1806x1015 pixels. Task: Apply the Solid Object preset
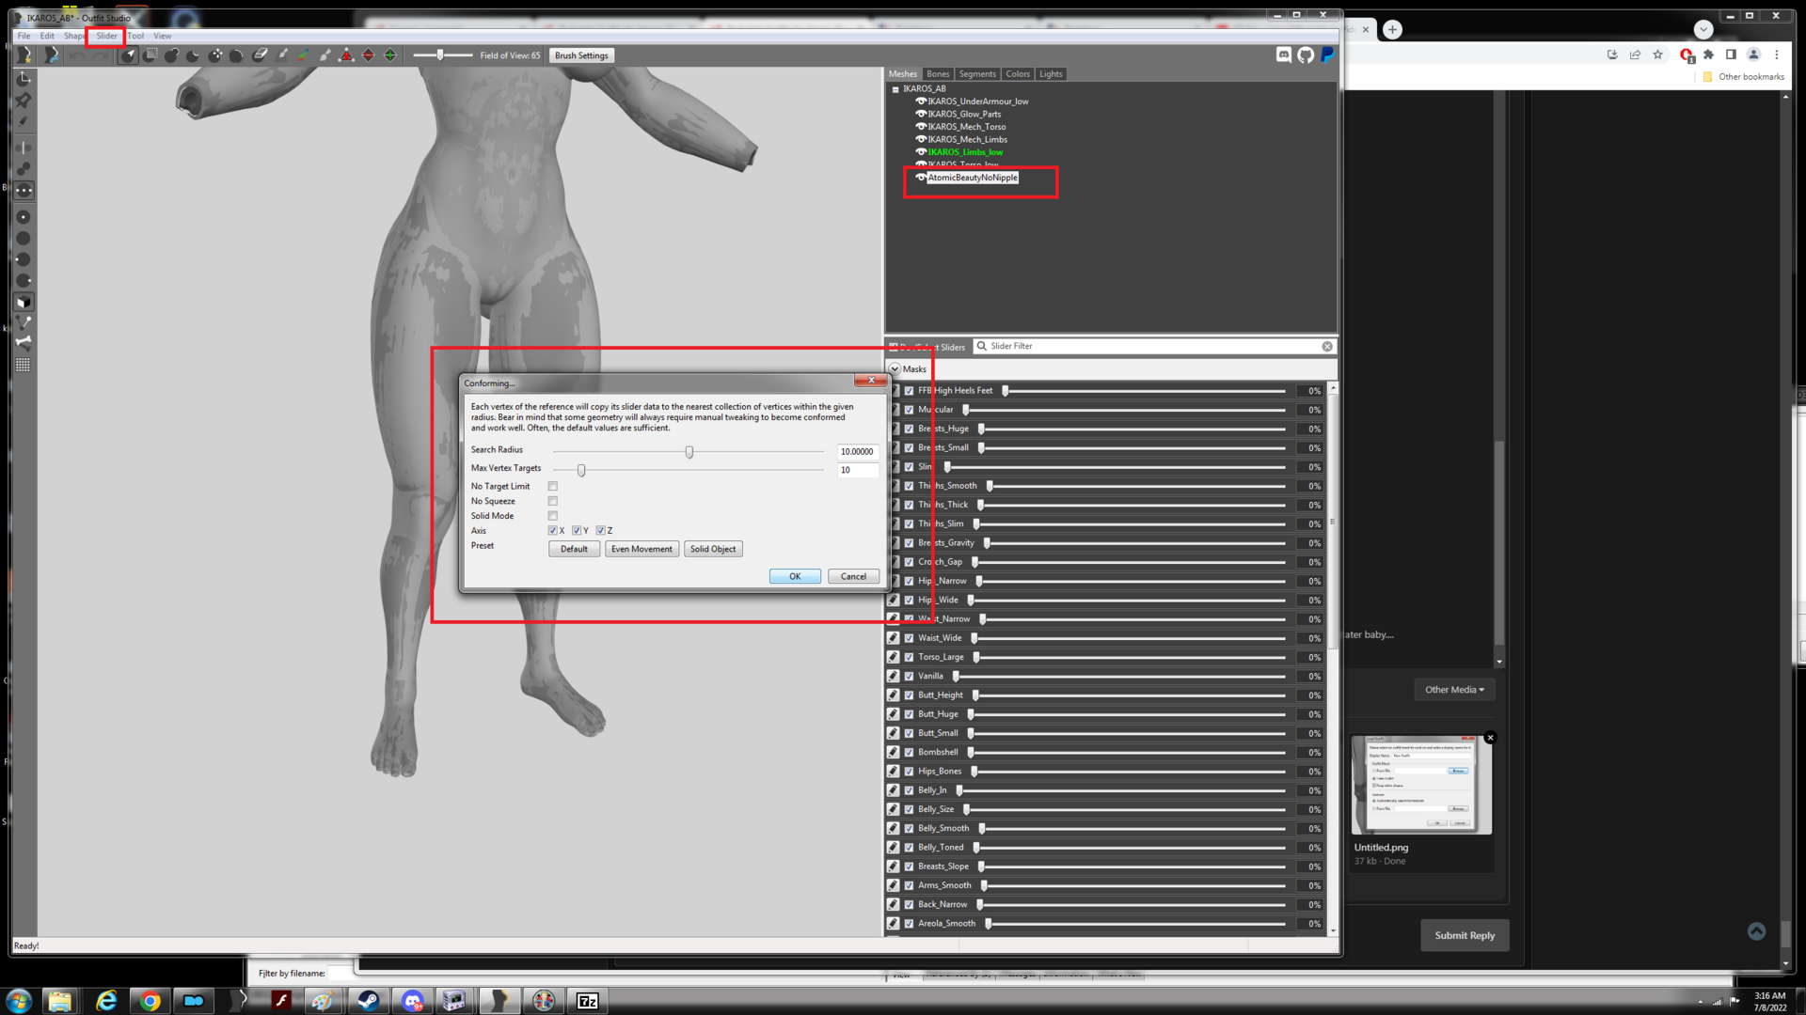713,549
